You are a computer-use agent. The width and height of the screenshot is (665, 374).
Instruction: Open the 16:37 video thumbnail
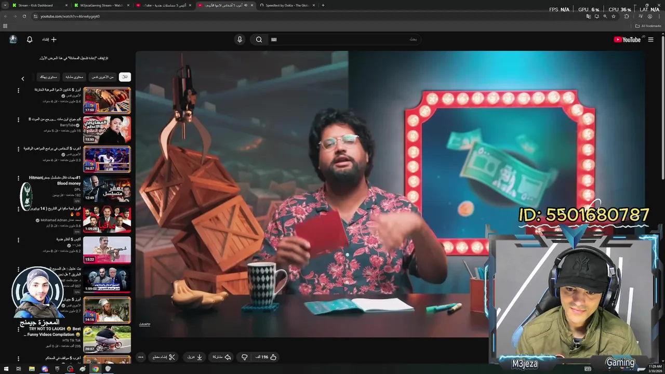click(x=107, y=159)
